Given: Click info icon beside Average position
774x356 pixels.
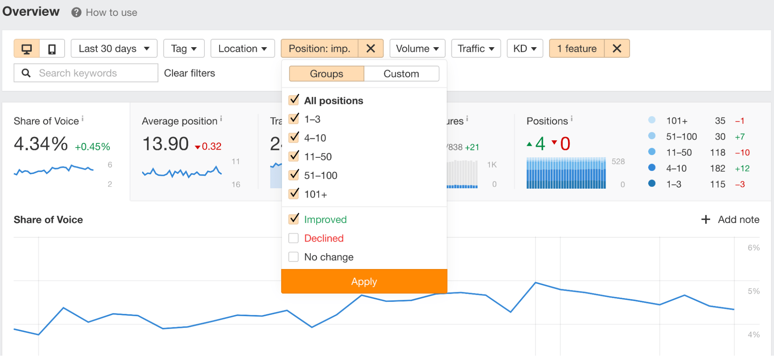Looking at the screenshot, I should click(221, 119).
